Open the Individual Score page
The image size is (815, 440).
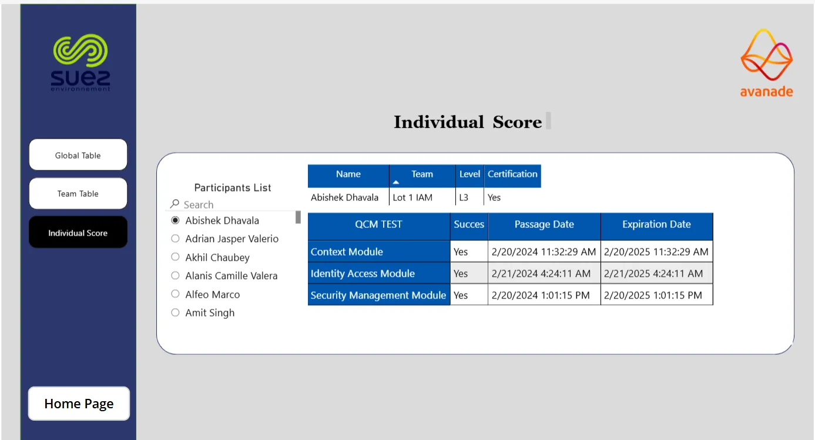(78, 232)
